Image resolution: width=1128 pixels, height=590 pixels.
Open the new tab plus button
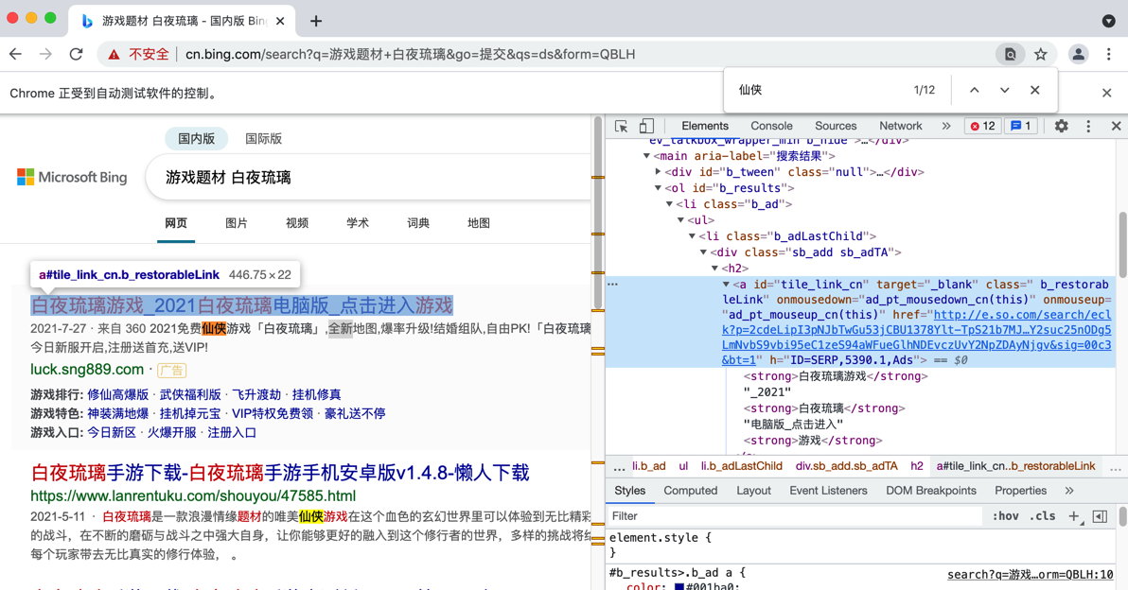click(316, 21)
